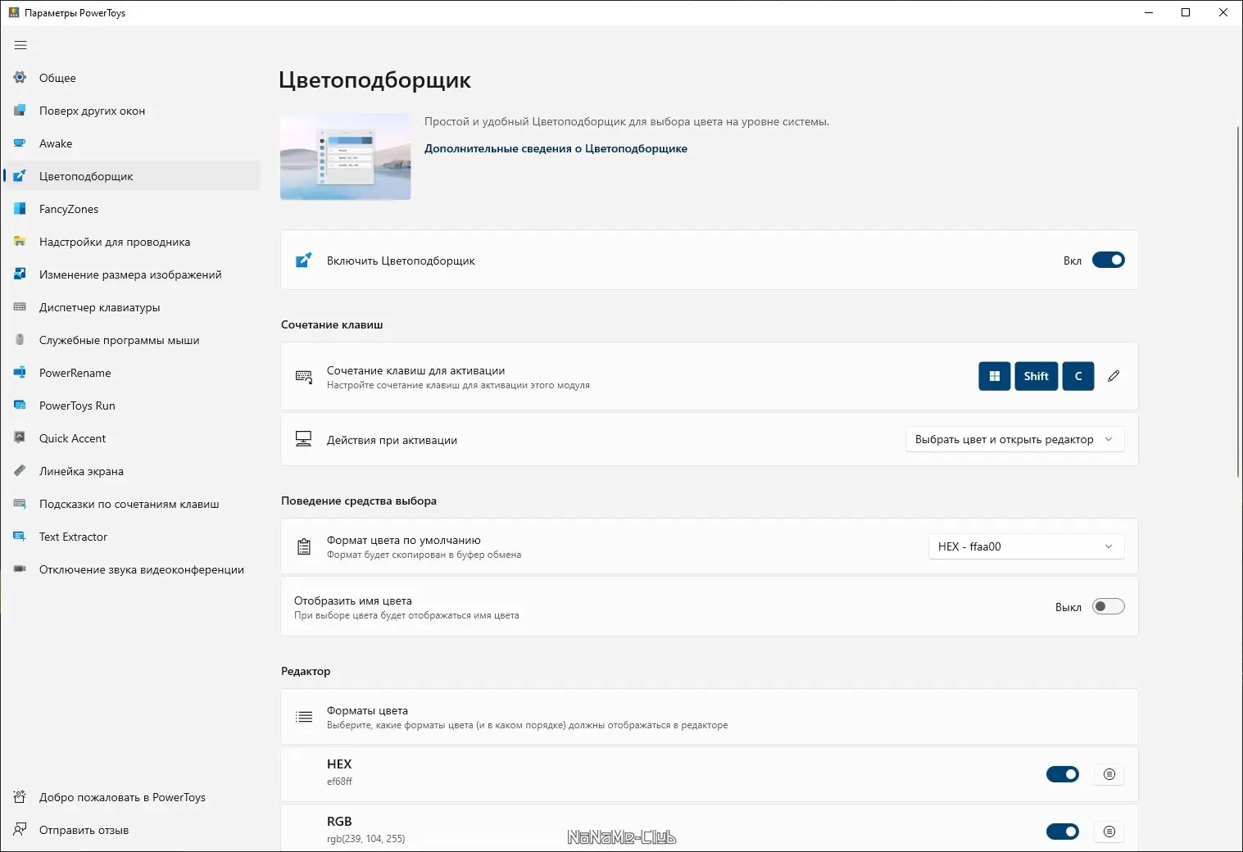
Task: Expand the default color format HEX dropdown
Action: (x=1025, y=546)
